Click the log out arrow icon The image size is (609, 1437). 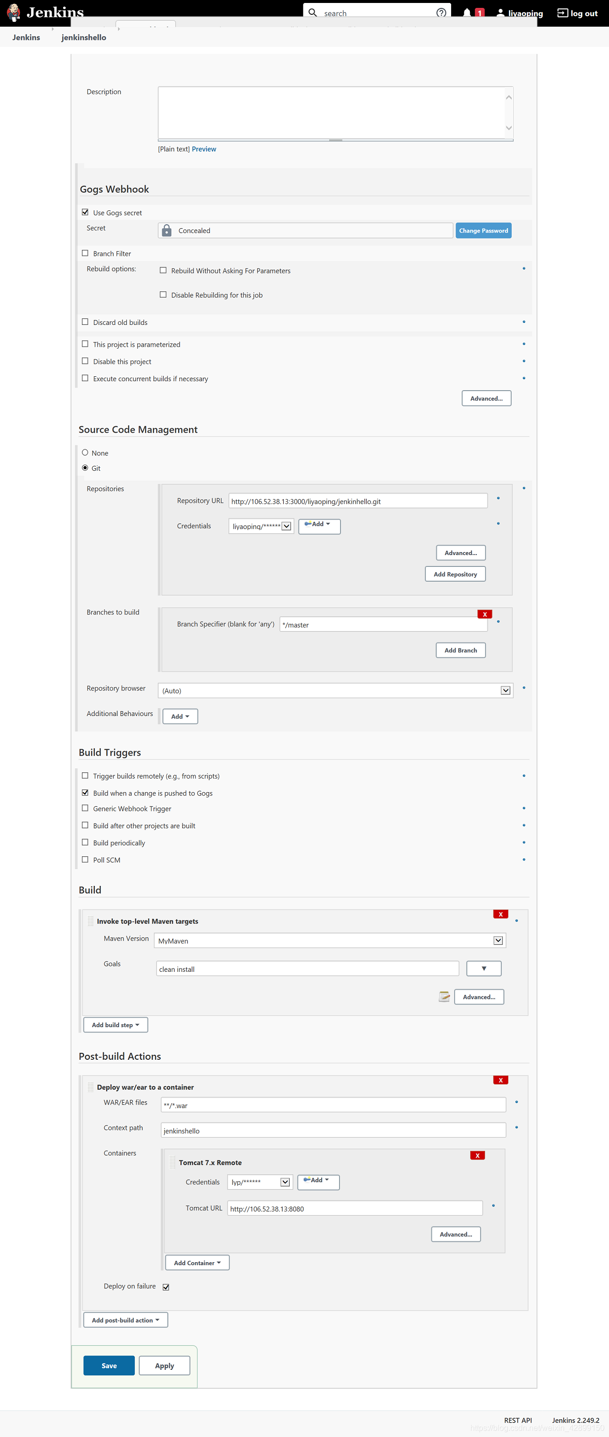[x=562, y=13]
